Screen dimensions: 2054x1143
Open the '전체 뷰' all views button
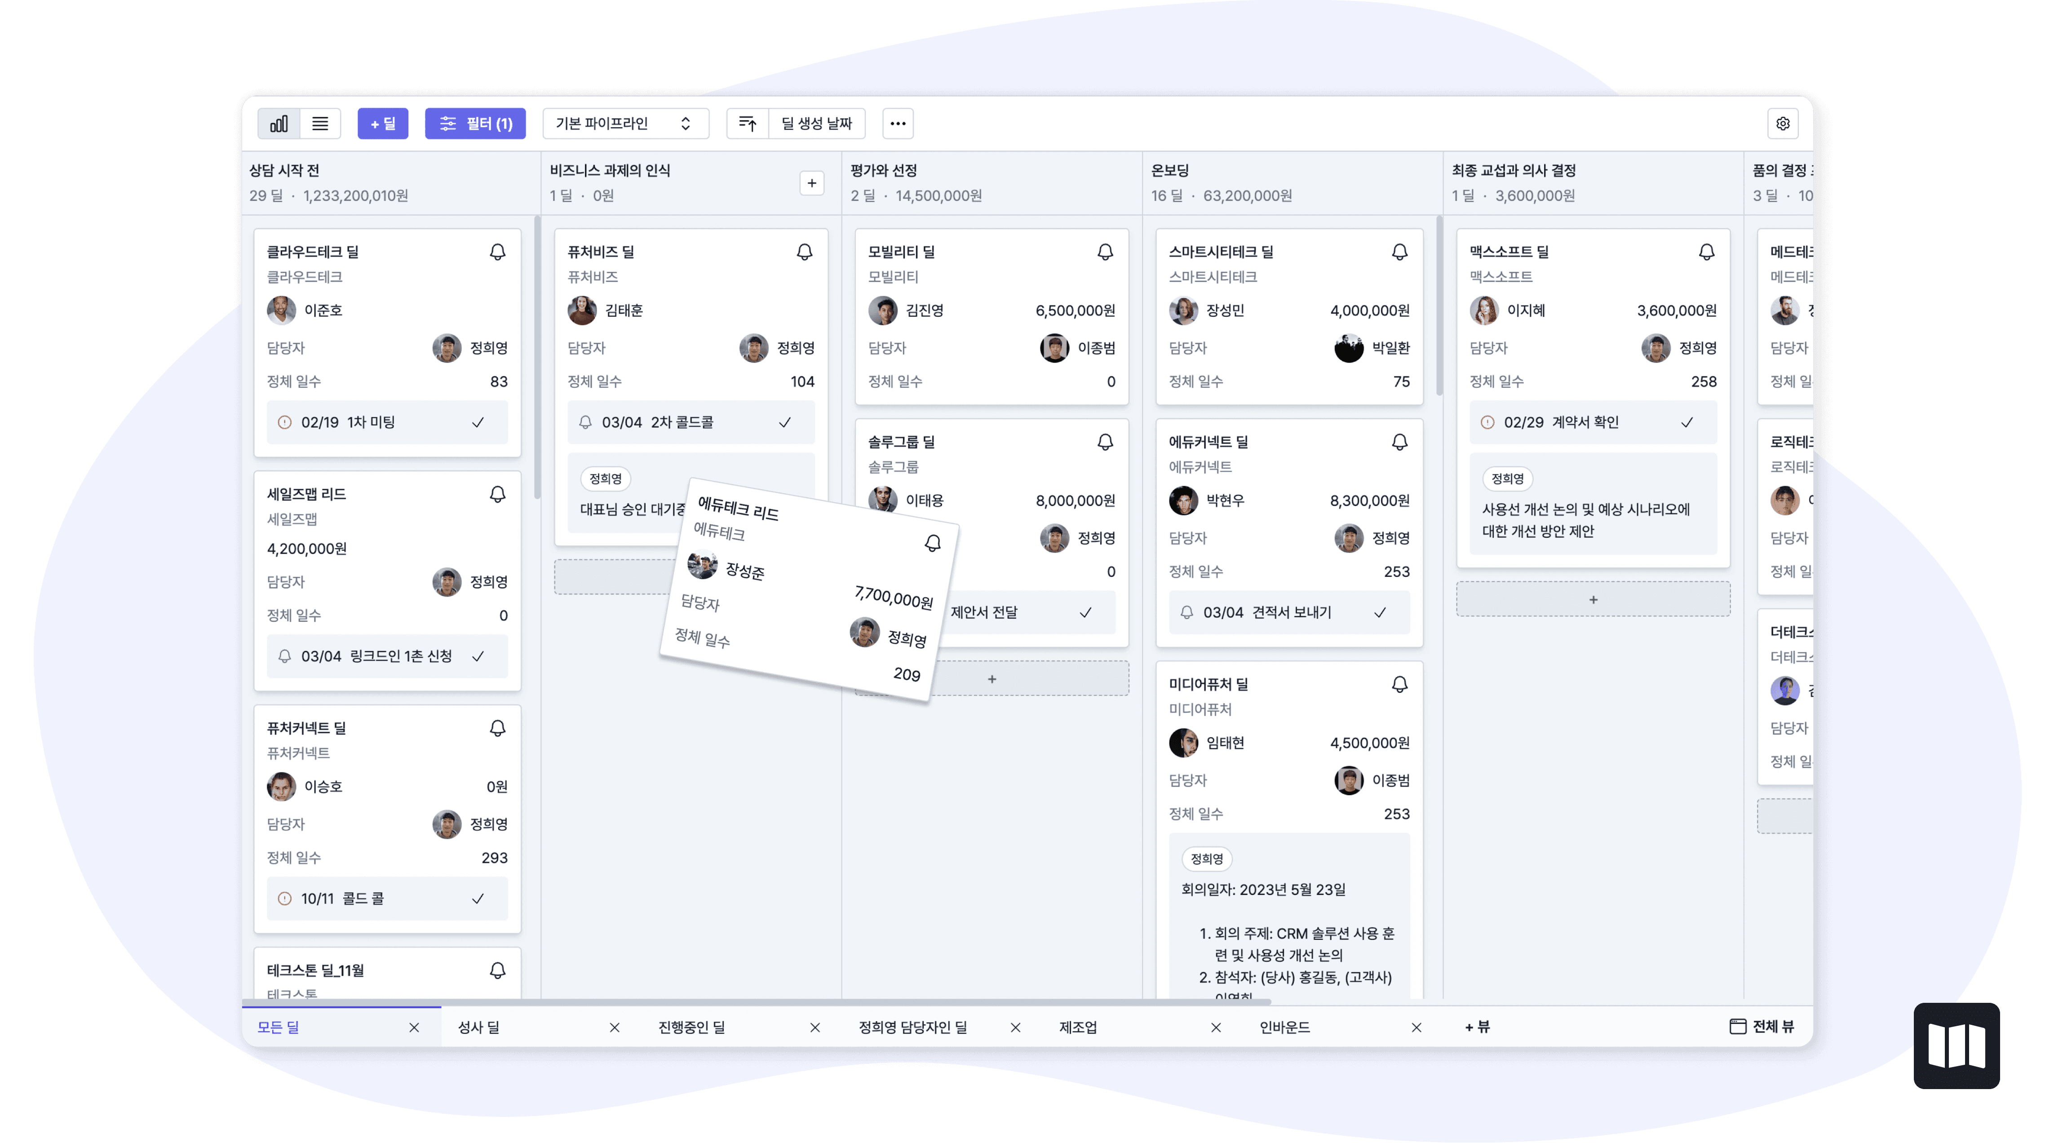[x=1762, y=1028]
